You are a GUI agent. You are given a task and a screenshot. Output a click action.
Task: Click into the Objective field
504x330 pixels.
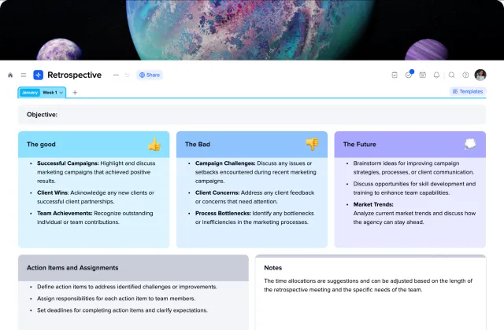pos(252,115)
